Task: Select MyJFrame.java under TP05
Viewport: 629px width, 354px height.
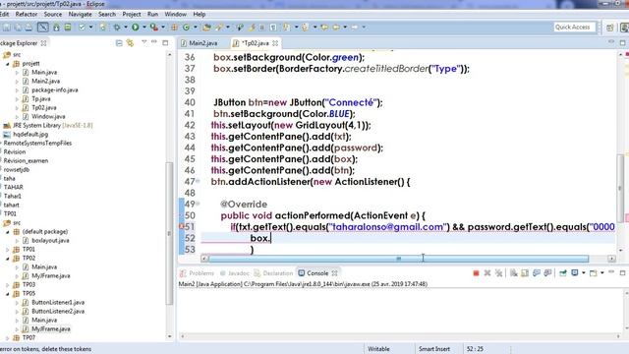Action: point(50,328)
